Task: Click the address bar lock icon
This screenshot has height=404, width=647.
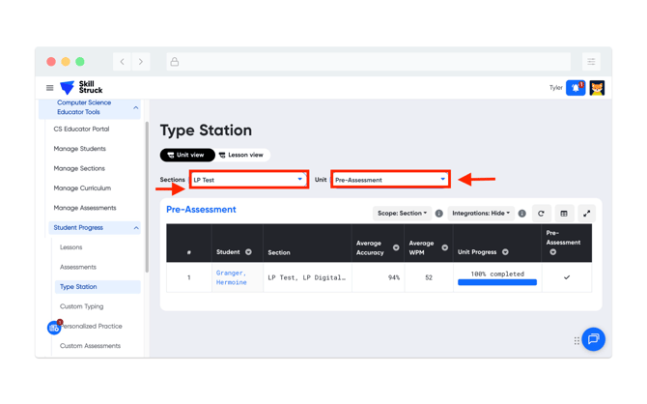Action: (175, 62)
